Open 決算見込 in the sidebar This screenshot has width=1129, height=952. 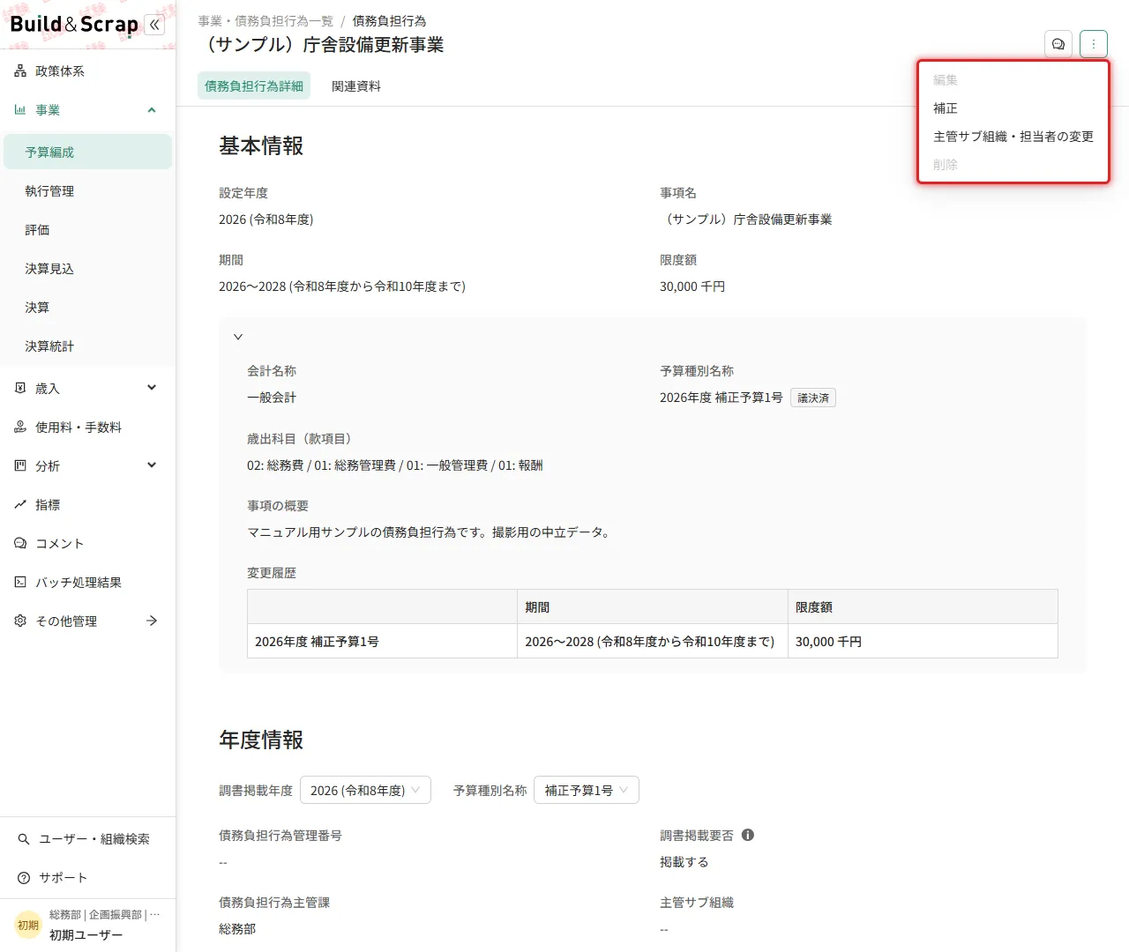coord(87,269)
